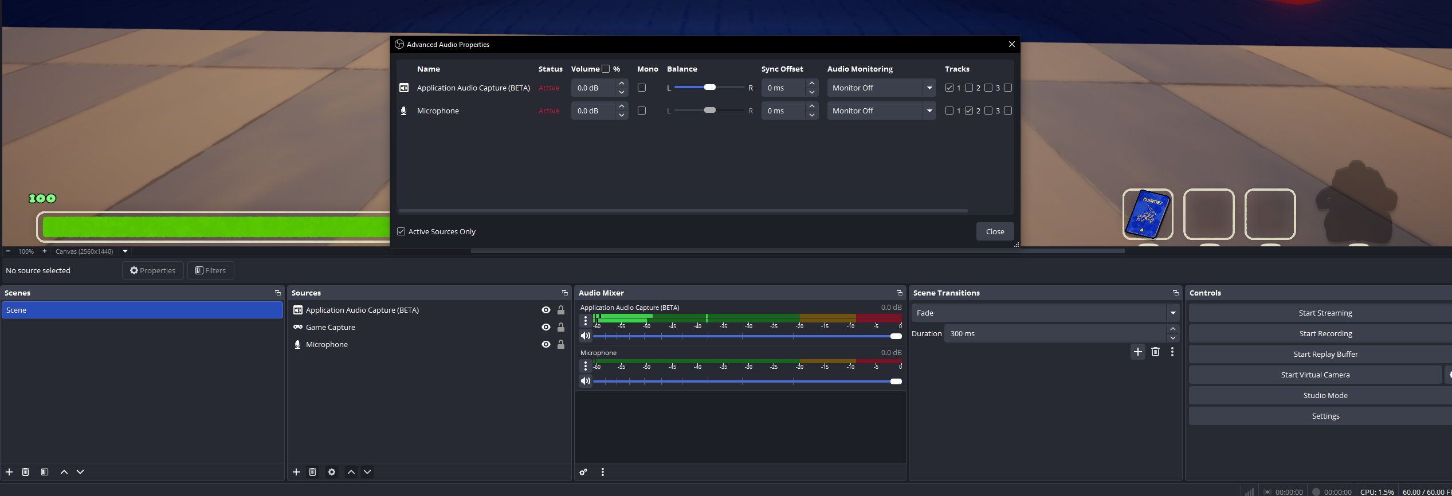Viewport: 1452px width, 496px height.
Task: Open Application Audio Capture mixer options menu
Action: click(585, 321)
